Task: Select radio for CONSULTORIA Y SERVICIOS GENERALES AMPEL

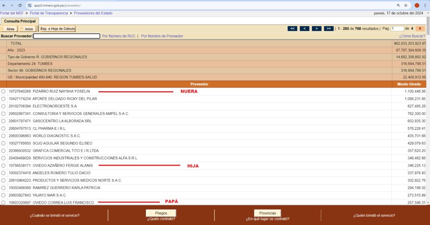Action: 3,114
